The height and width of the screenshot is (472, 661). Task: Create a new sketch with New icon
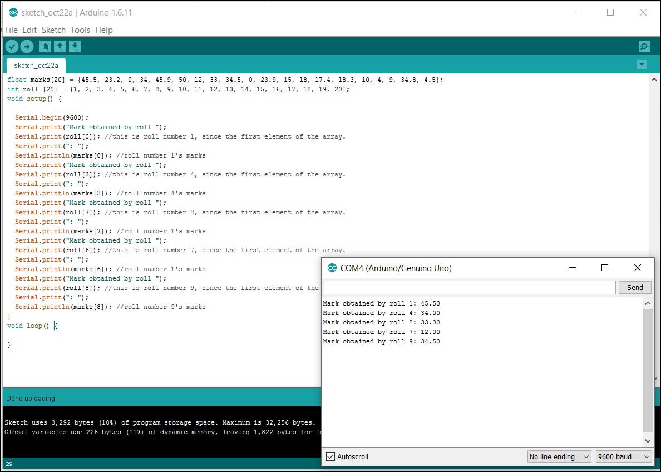45,47
